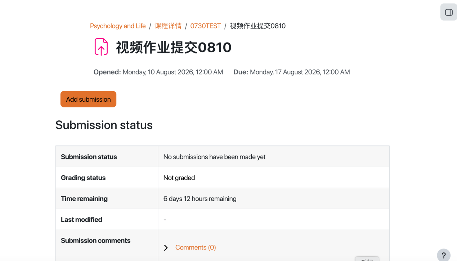Click the 'Not graded' cell
The height and width of the screenshot is (261, 457).
pos(179,178)
